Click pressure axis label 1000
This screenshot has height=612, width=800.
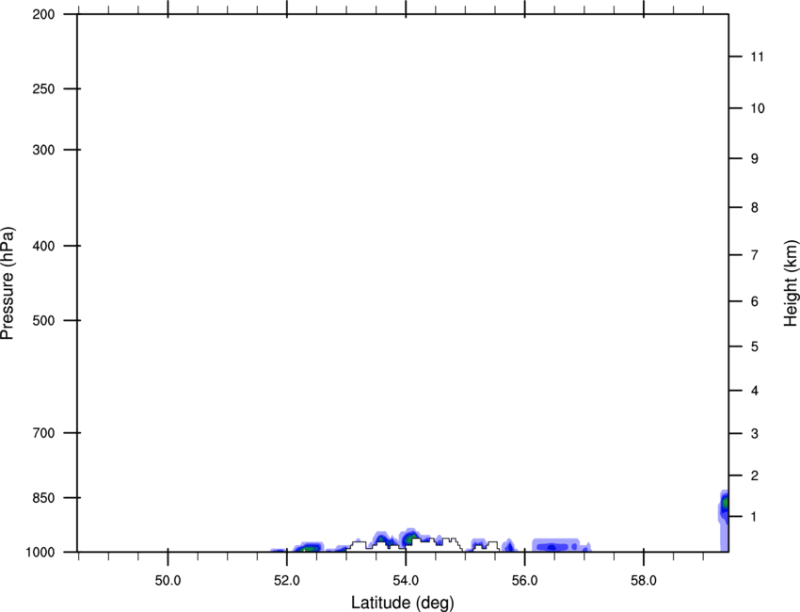point(40,553)
